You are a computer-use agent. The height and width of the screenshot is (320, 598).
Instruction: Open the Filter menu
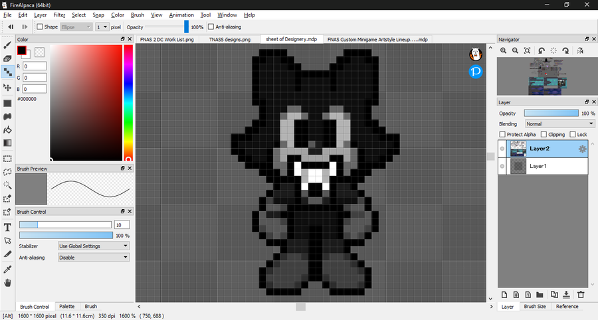(x=59, y=15)
